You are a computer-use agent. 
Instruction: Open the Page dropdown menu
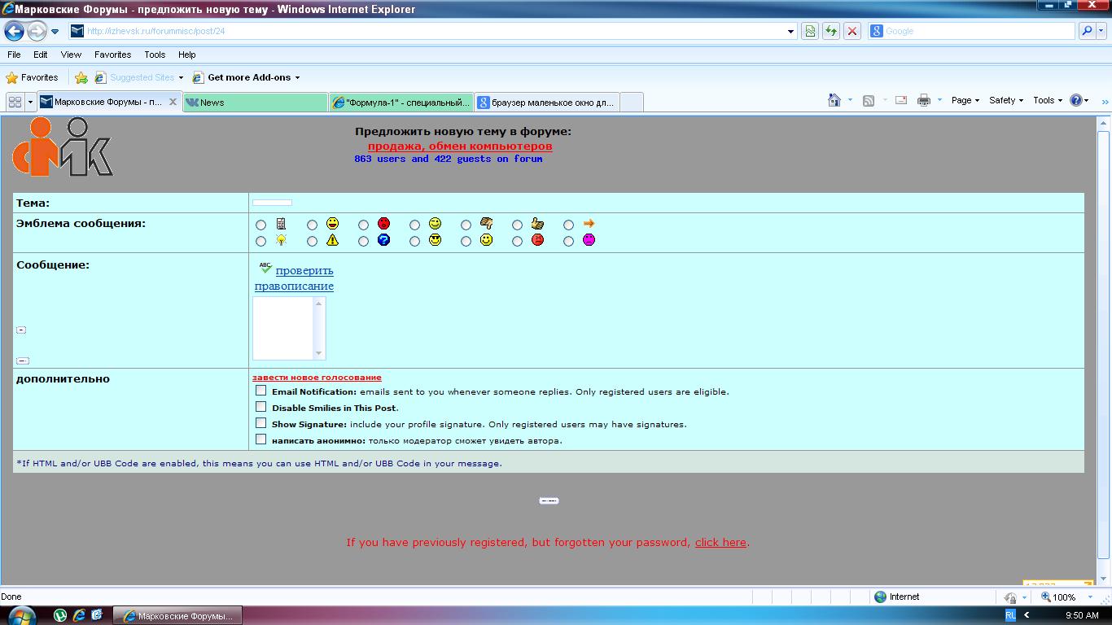pyautogui.click(x=965, y=100)
